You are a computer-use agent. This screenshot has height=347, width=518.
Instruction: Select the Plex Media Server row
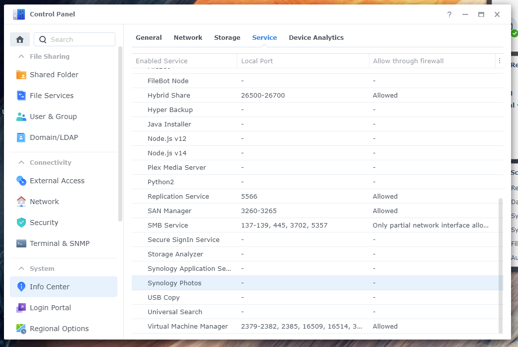tap(318, 167)
